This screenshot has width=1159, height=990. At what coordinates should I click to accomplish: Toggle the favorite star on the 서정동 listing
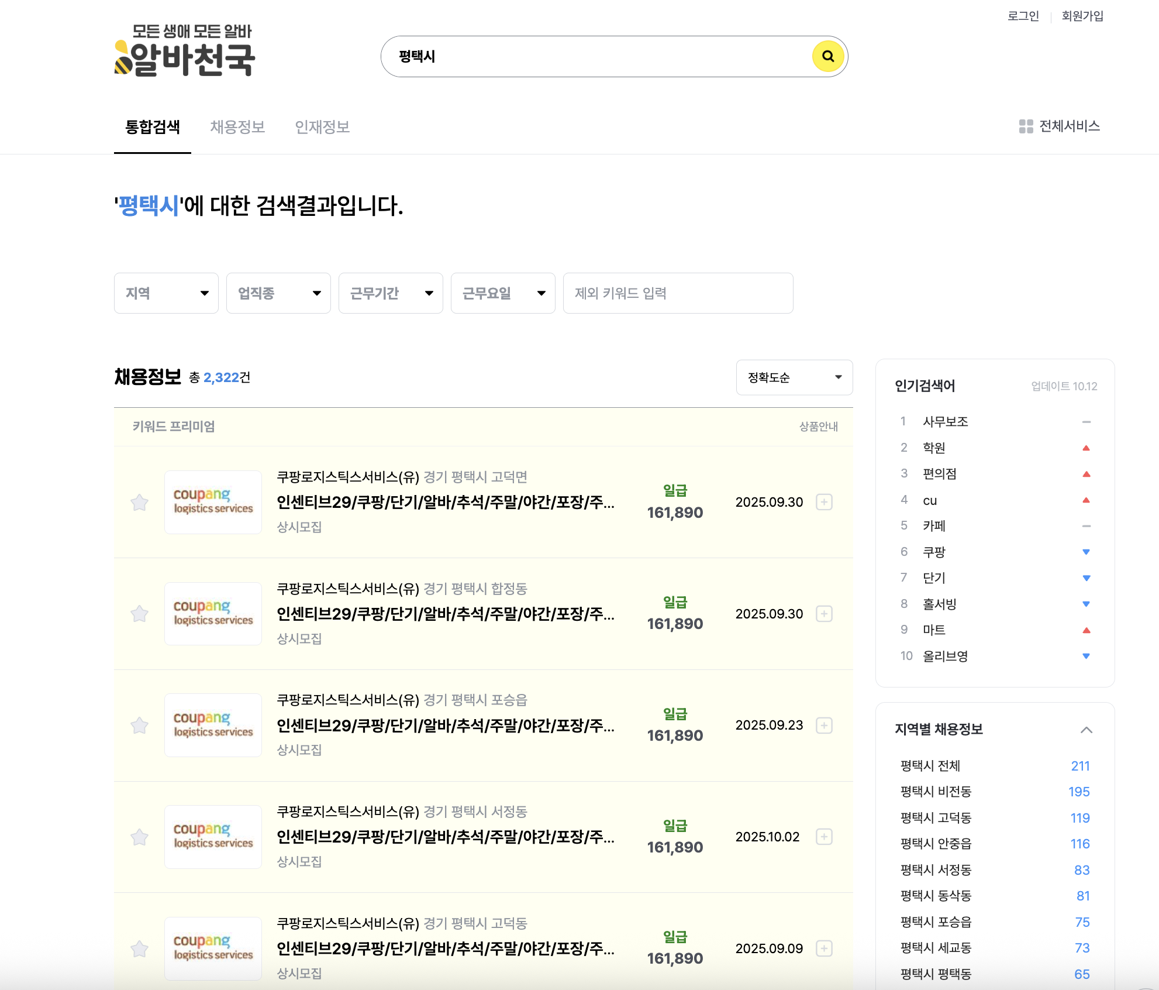[140, 837]
